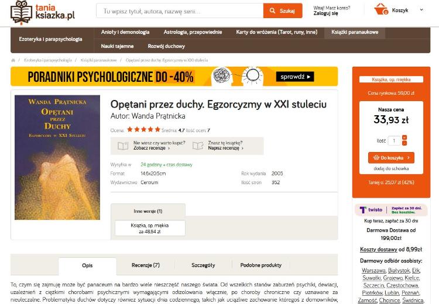This screenshot has height=304, width=439.
Task: Decrease quantity with the minus stepper
Action: (x=404, y=143)
